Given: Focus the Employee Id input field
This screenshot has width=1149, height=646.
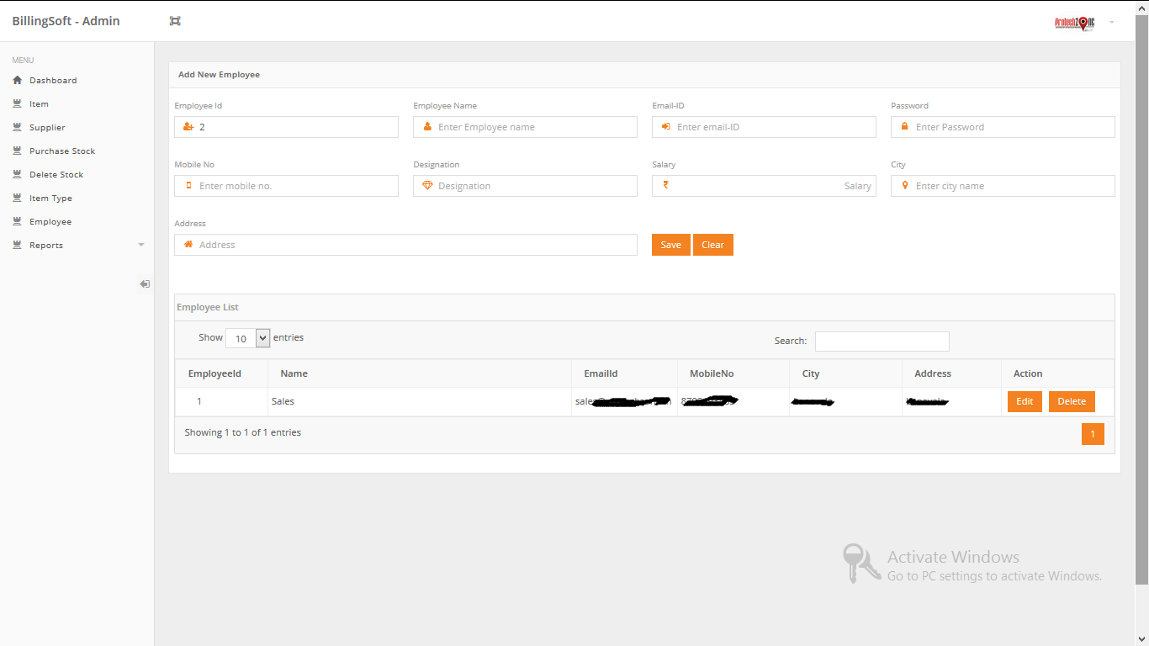Looking at the screenshot, I should tap(286, 127).
